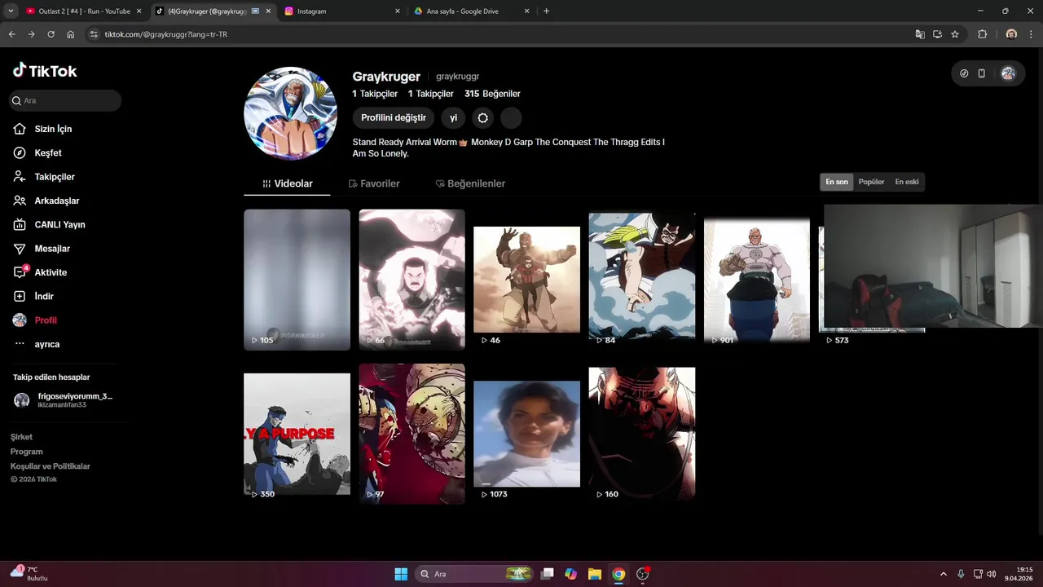The width and height of the screenshot is (1043, 587).
Task: Open the video with 901 views
Action: [x=757, y=280]
